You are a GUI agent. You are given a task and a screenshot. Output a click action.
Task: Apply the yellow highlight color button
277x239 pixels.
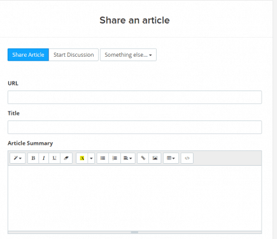click(x=82, y=158)
